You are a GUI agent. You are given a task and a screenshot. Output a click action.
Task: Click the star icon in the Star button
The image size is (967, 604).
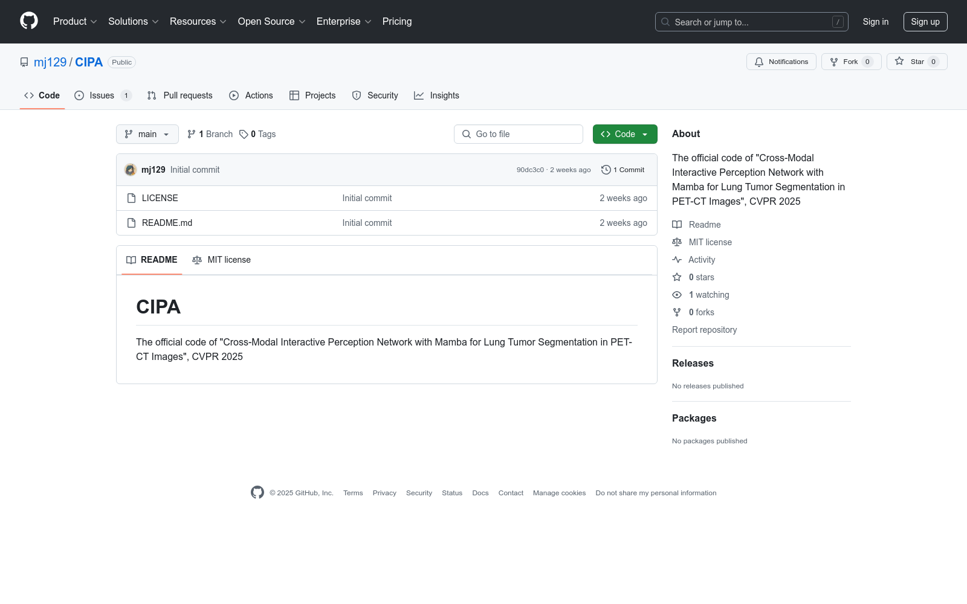[899, 61]
